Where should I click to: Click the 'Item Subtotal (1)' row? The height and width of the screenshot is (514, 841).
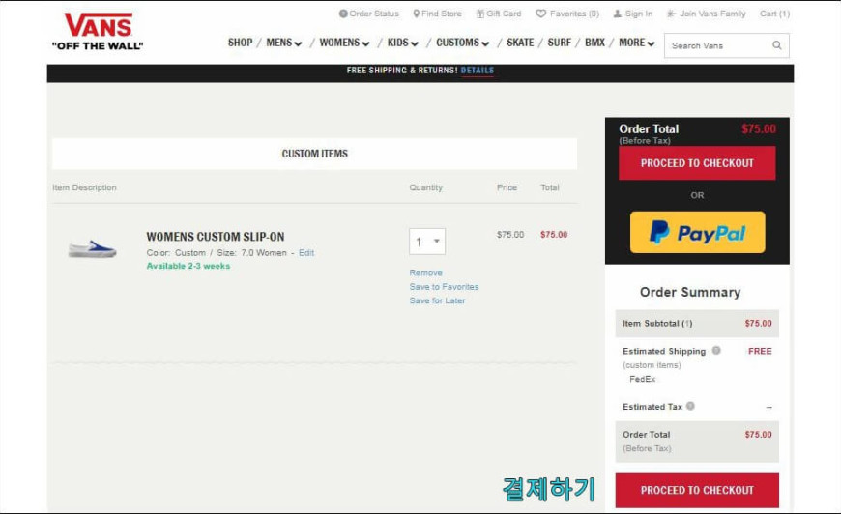click(x=697, y=324)
